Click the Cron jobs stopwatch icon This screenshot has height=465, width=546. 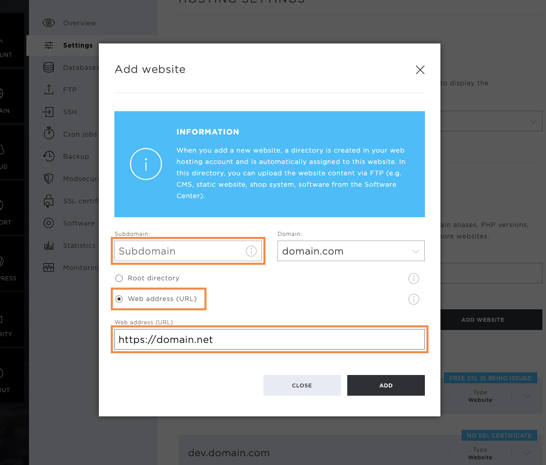click(x=49, y=133)
